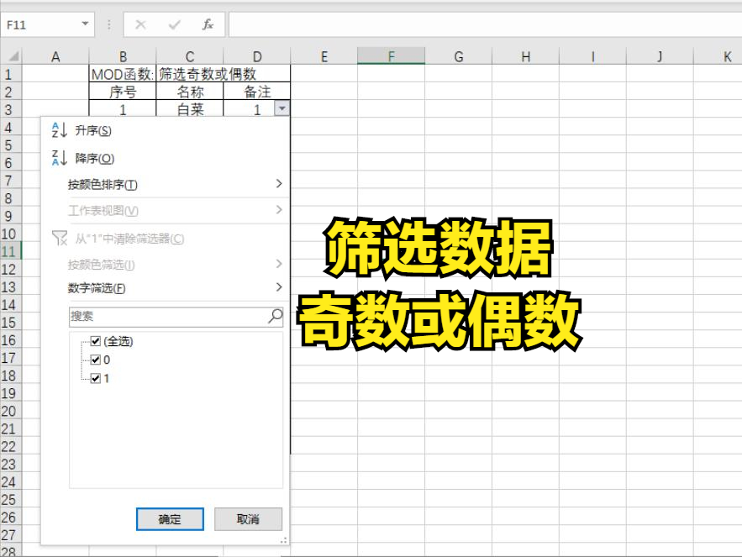Viewport: 742px width, 557px height.
Task: Open the filter dropdown button in column D
Action: 282,109
